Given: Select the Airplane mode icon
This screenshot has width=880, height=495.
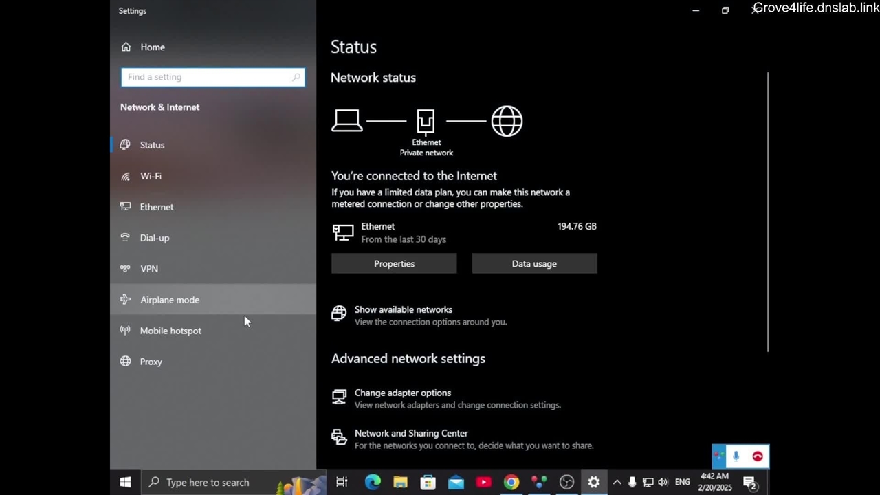Looking at the screenshot, I should click(x=125, y=300).
